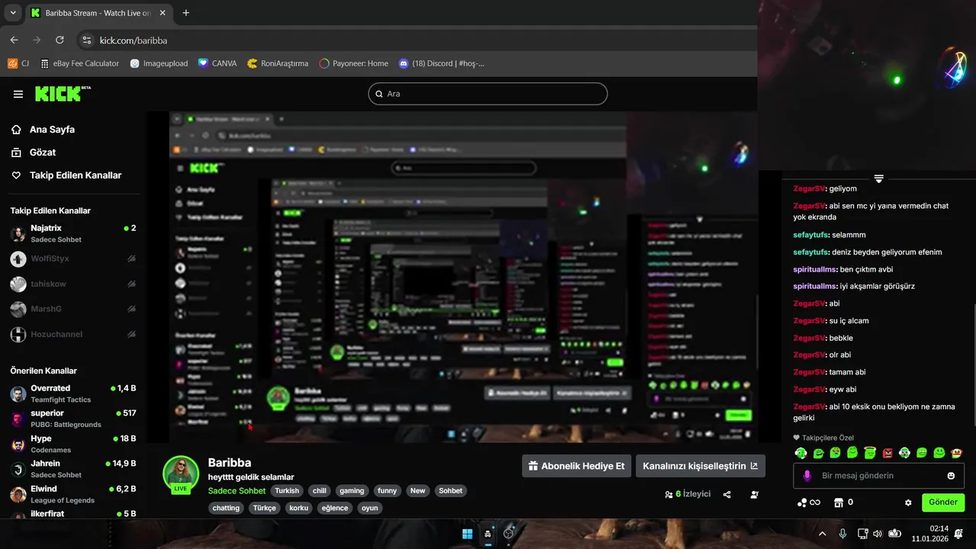This screenshot has height=549, width=976.
Task: Open the hamburger sidebar menu
Action: (x=18, y=94)
